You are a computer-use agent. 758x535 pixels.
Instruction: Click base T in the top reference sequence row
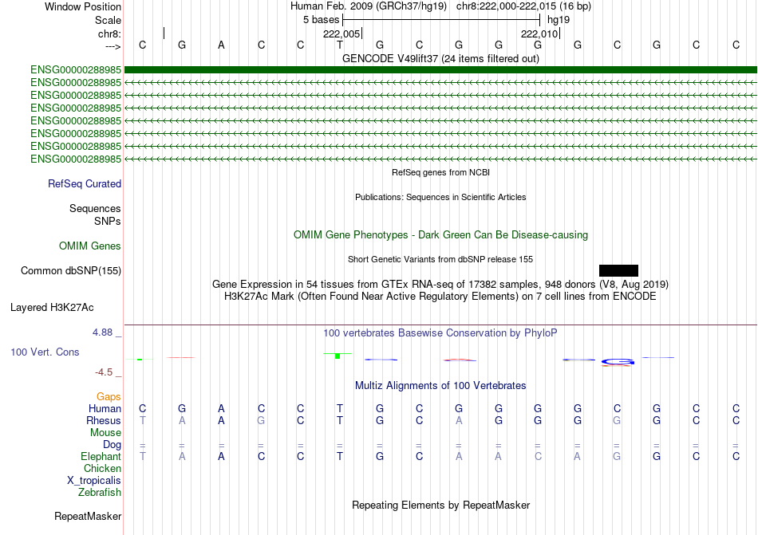(x=340, y=45)
